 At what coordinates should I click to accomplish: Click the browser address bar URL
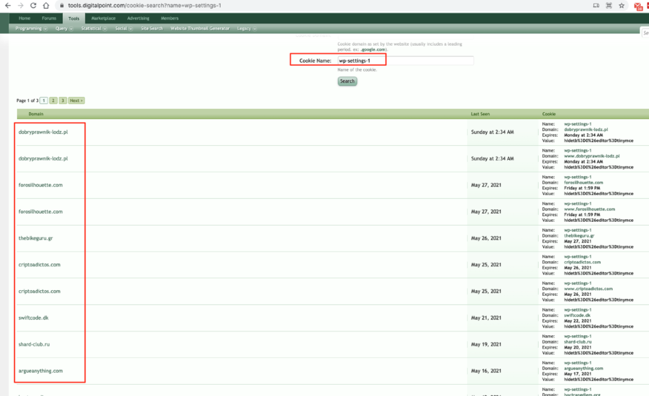tap(145, 6)
